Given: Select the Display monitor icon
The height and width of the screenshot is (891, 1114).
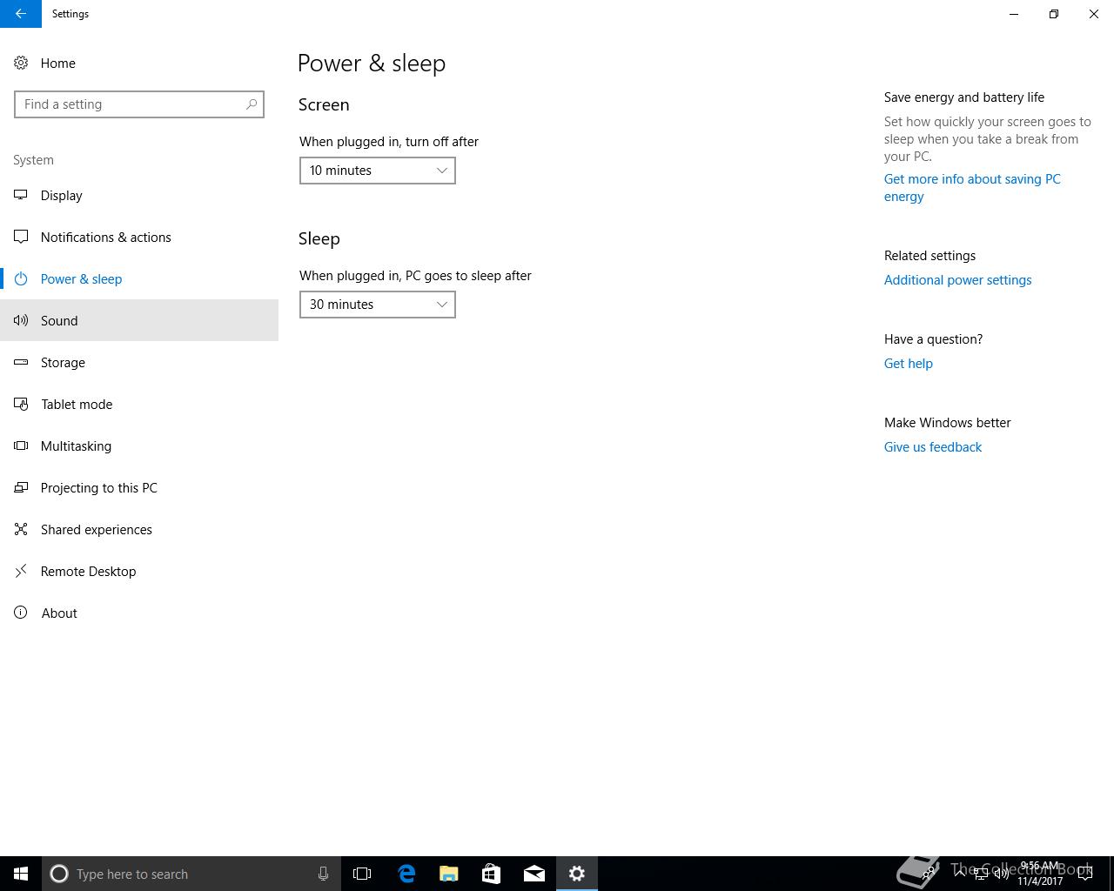Looking at the screenshot, I should [21, 195].
